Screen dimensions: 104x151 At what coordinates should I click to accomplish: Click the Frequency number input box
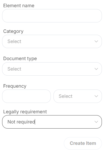point(26,96)
